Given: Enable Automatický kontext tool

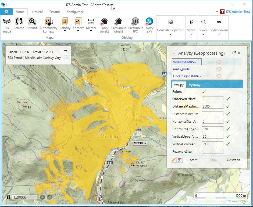Looking at the screenshot, I should coord(48,25).
